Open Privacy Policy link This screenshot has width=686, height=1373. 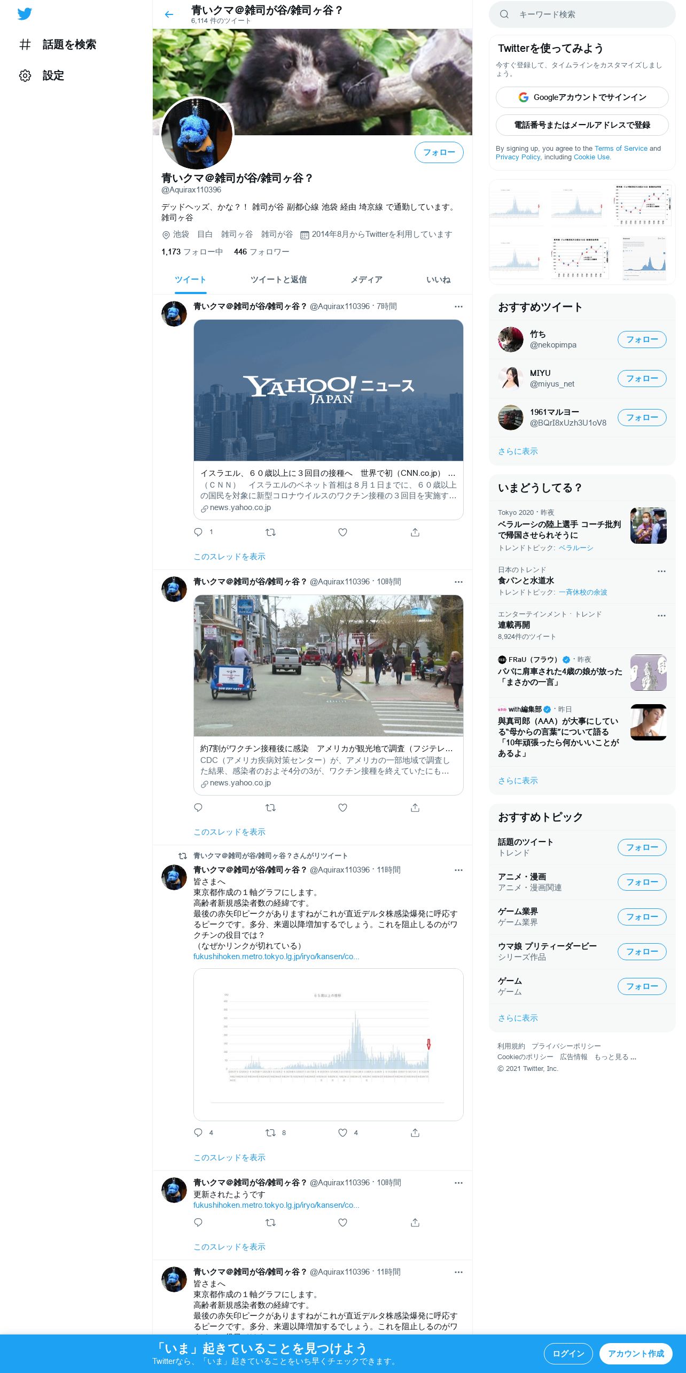tap(518, 157)
